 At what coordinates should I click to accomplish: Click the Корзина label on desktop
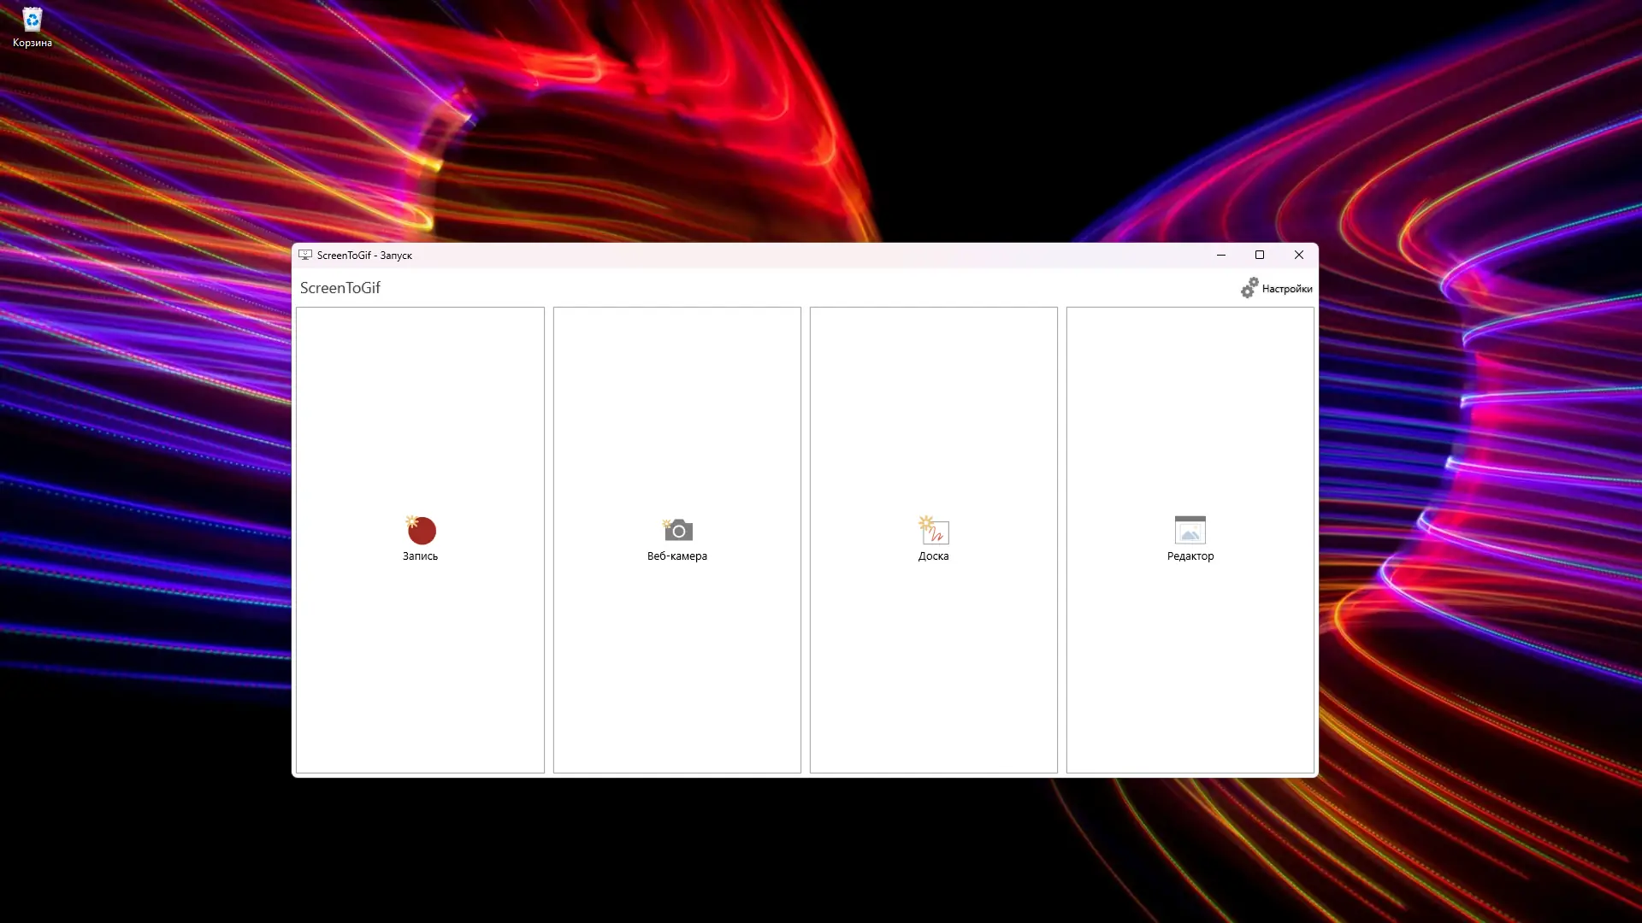point(32,43)
